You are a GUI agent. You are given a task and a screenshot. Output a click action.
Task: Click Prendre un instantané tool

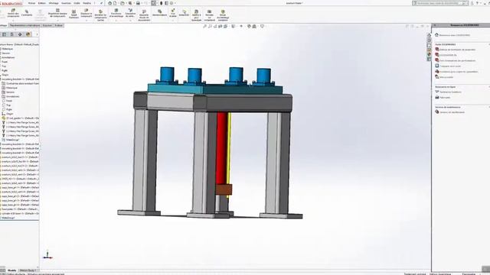pos(209,15)
